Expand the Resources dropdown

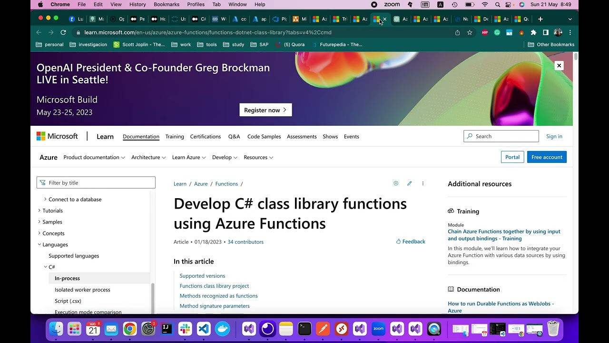(x=258, y=157)
